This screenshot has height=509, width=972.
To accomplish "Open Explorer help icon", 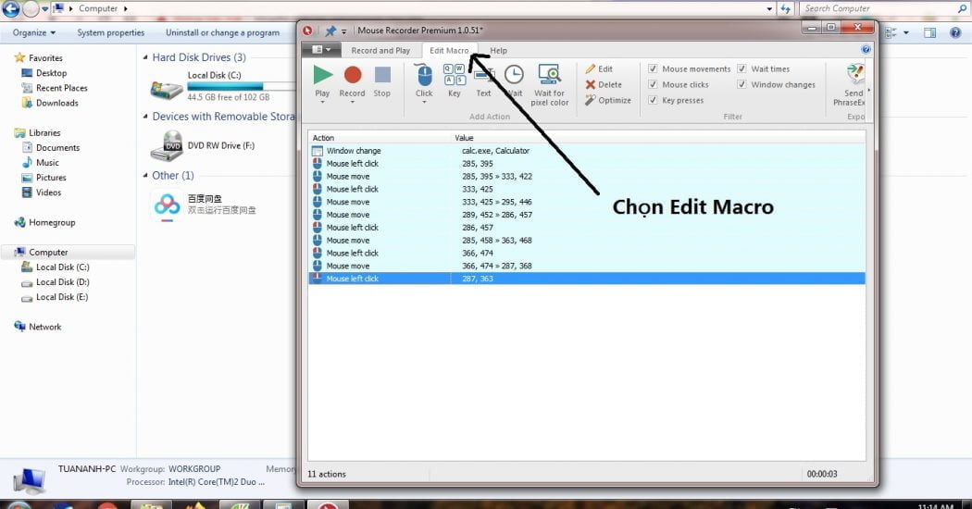I will tap(955, 32).
